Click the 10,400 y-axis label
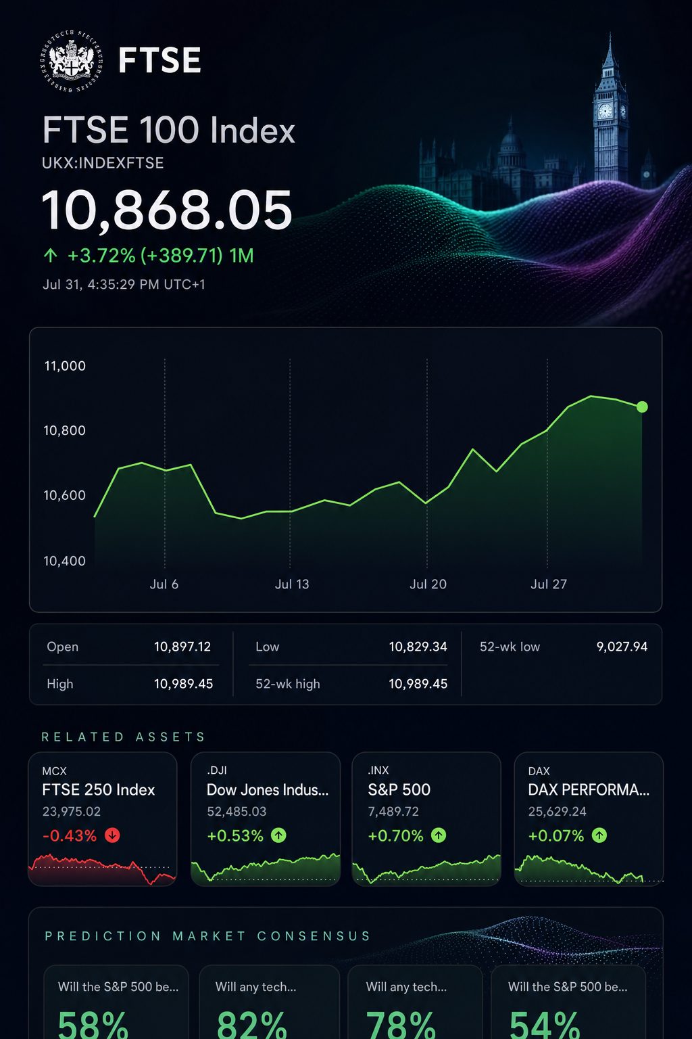Viewport: 692px width, 1039px height. (65, 561)
